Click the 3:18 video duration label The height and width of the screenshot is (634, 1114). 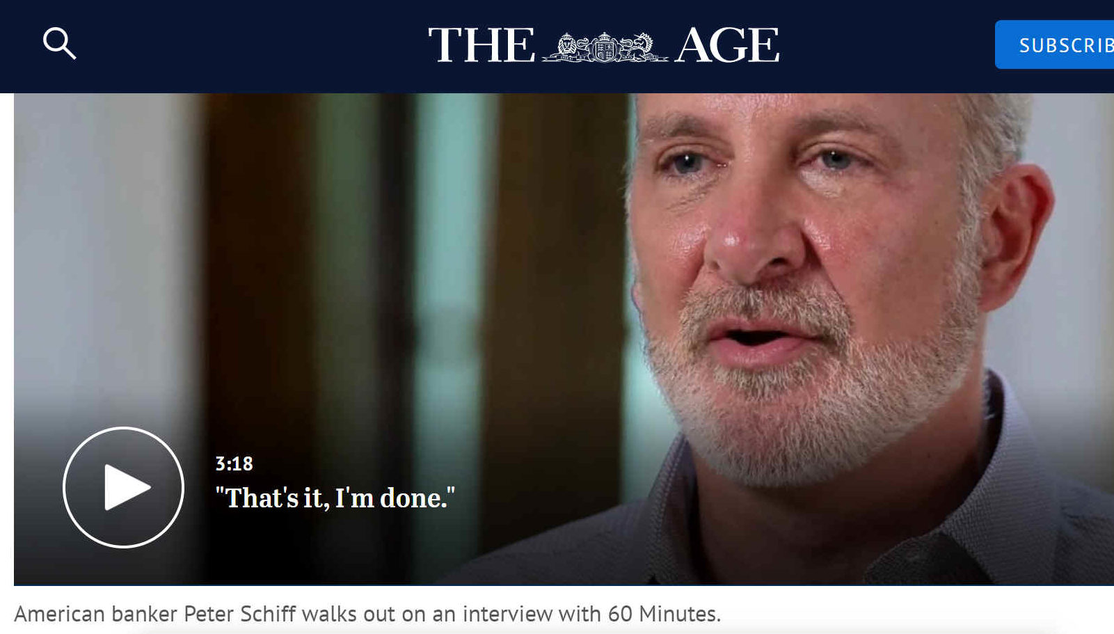pos(234,463)
